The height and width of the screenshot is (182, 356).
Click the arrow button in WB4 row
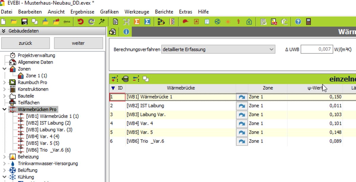click(x=242, y=124)
